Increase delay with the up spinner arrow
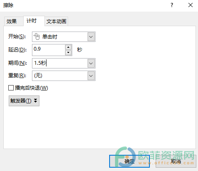Image resolution: width=198 pixels, height=171 pixels. coord(68,47)
